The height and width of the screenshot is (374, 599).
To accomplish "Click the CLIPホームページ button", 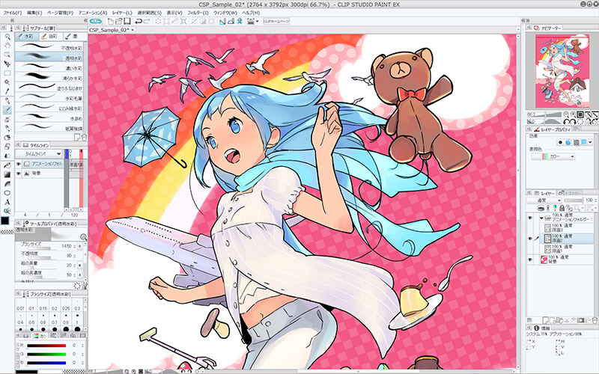I will click(x=278, y=21).
